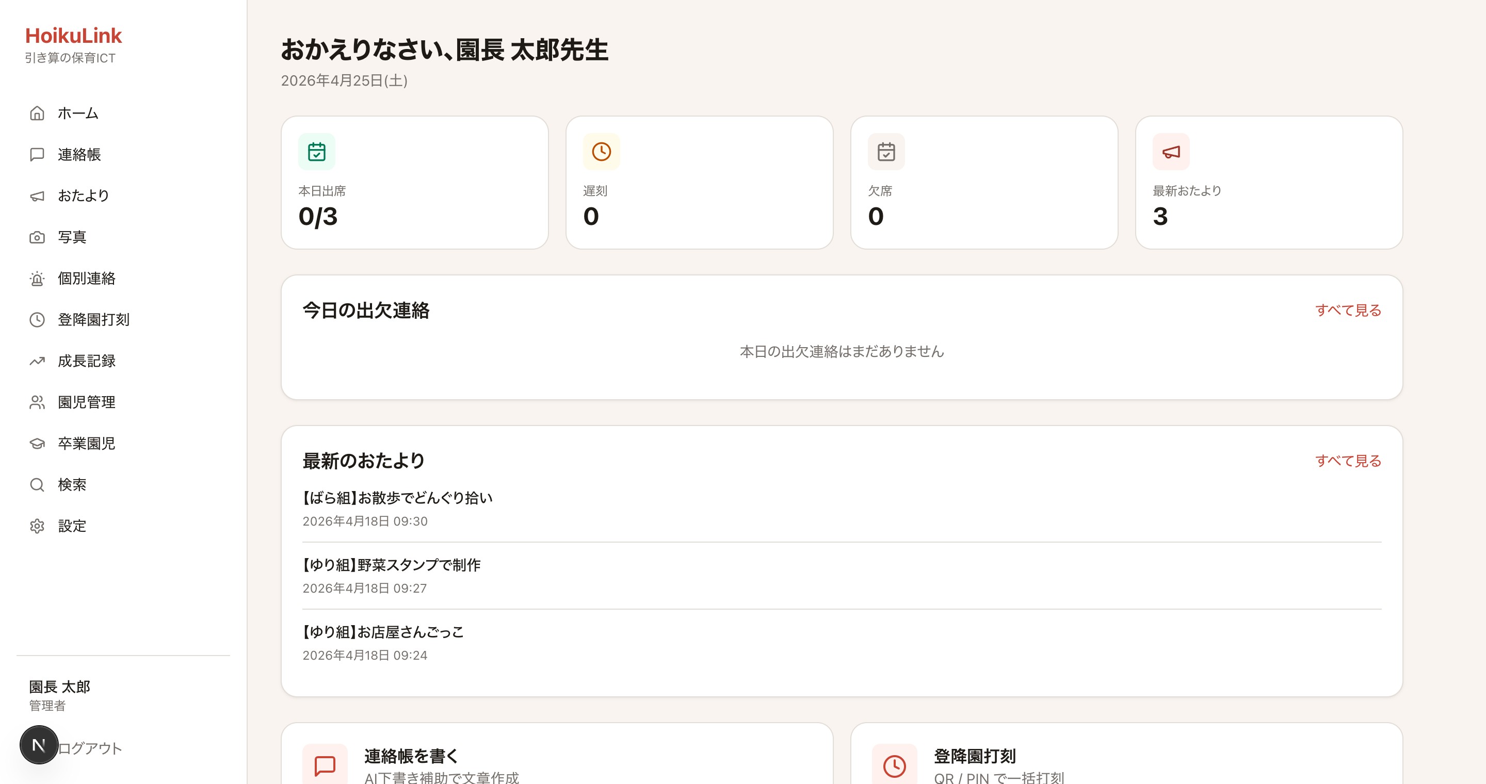The height and width of the screenshot is (784, 1486).
Task: Select the 連絡帳 chat bubble icon
Action: 38,154
